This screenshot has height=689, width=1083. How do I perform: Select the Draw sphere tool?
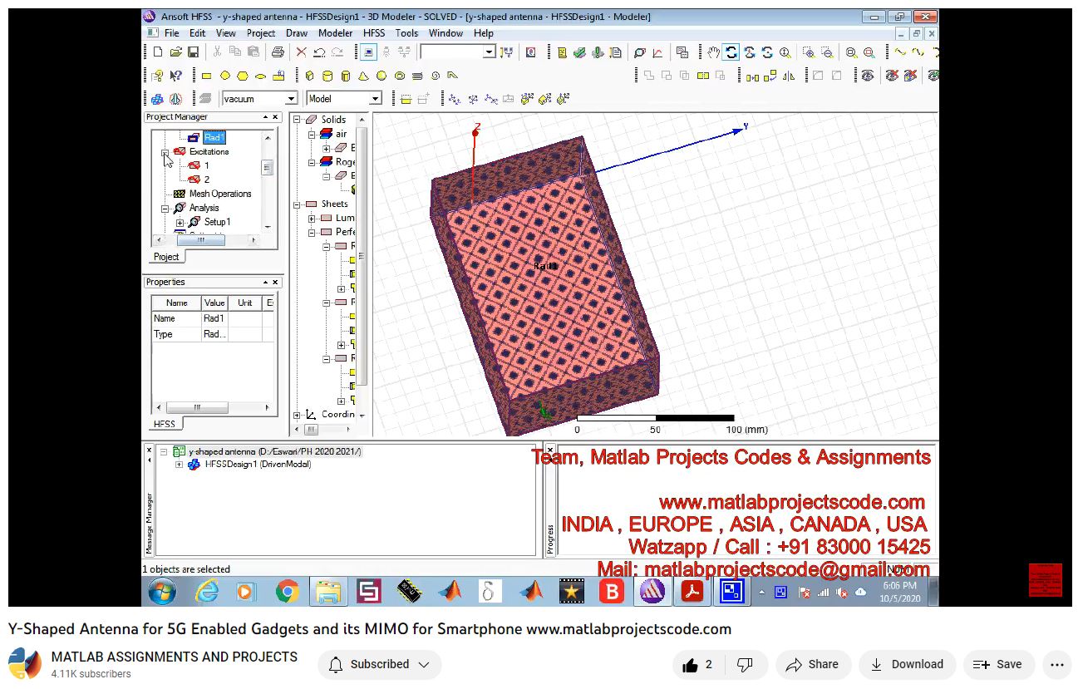(382, 76)
